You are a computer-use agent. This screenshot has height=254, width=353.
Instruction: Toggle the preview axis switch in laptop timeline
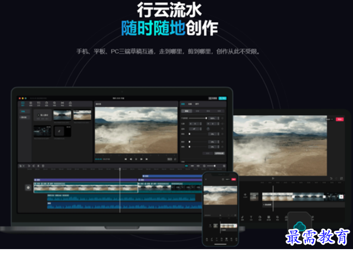click(x=198, y=166)
